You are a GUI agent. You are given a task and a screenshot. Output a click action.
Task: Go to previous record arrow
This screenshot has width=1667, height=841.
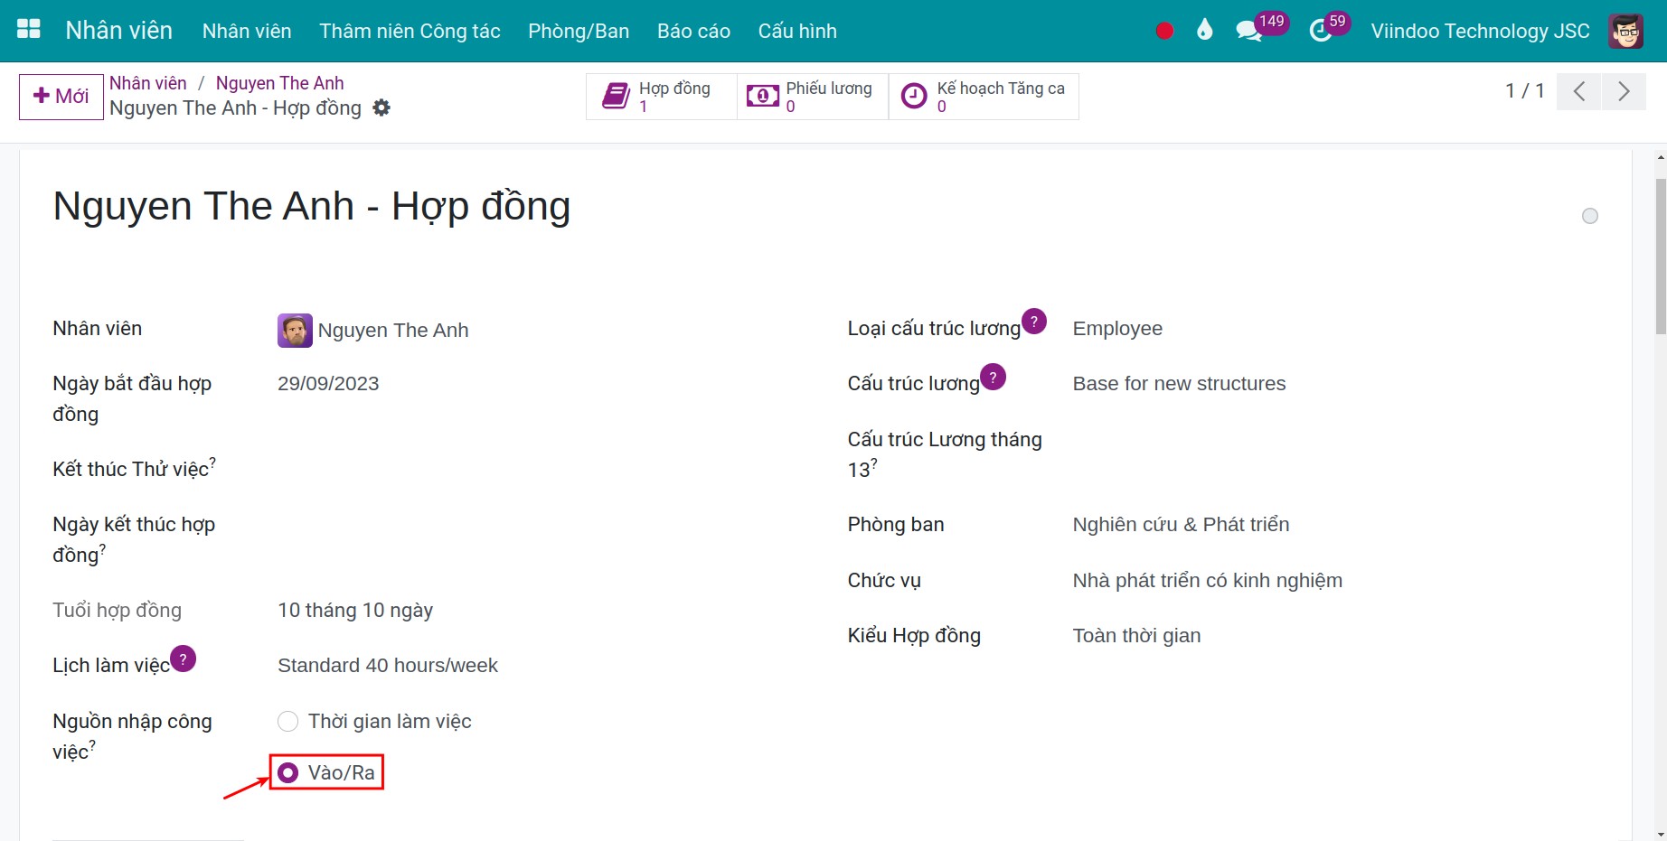1579,91
